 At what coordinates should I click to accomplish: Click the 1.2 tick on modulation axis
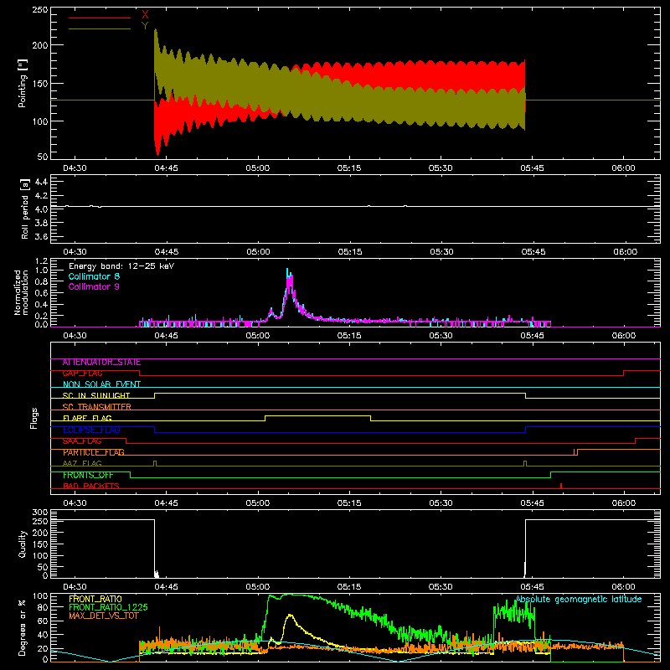click(42, 261)
